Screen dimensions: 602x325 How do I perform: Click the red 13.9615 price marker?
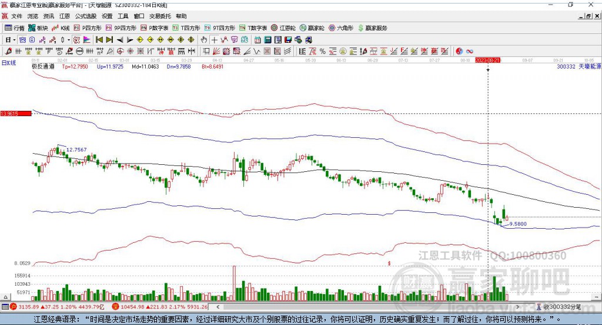point(16,113)
